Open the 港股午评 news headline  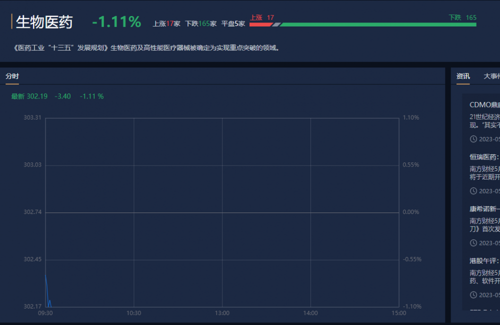[484, 260]
